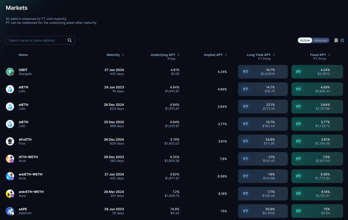This screenshot has height=220, width=348.
Task: Switch to list view layout icon
Action: point(336,40)
